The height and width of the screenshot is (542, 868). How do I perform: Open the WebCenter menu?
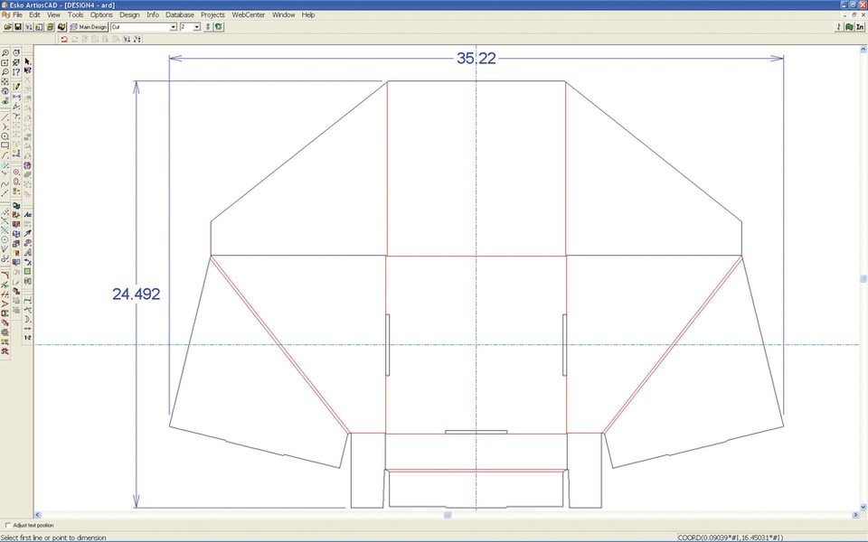[249, 15]
